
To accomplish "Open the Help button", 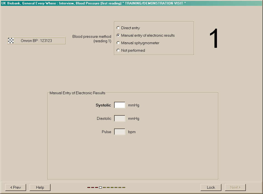I will click(x=40, y=187).
